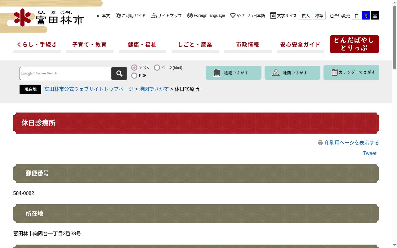Open the 市政情報 menu

click(x=248, y=45)
